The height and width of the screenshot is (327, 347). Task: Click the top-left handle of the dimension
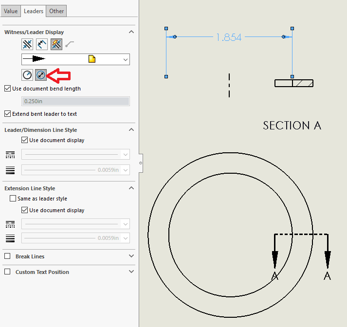(166, 29)
